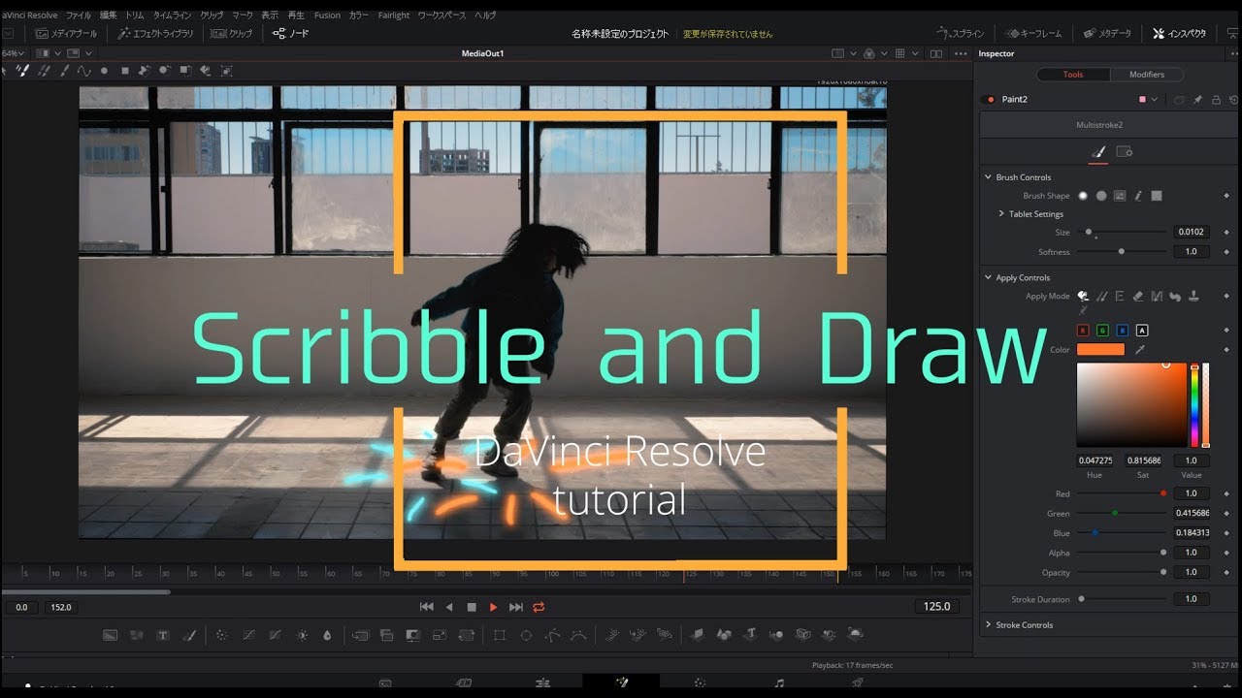This screenshot has height=698, width=1242.
Task: Select the Color apply mode
Action: (1083, 296)
